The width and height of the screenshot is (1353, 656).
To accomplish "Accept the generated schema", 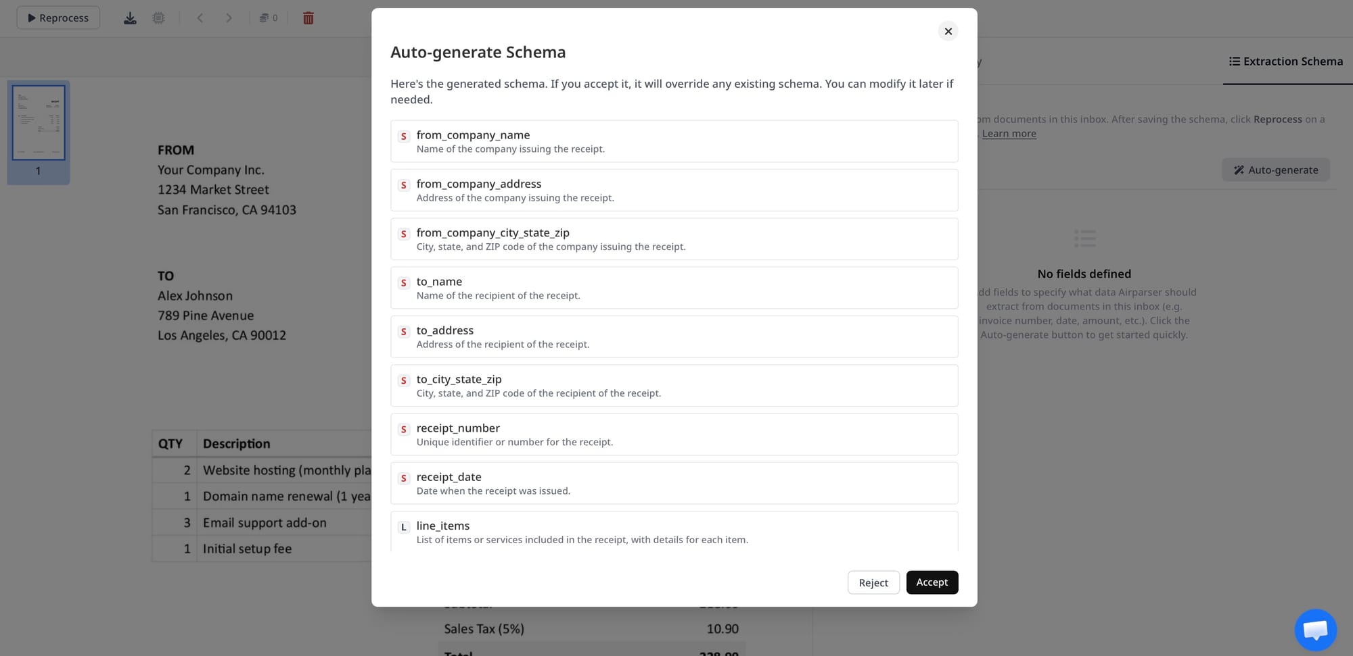I will point(932,582).
